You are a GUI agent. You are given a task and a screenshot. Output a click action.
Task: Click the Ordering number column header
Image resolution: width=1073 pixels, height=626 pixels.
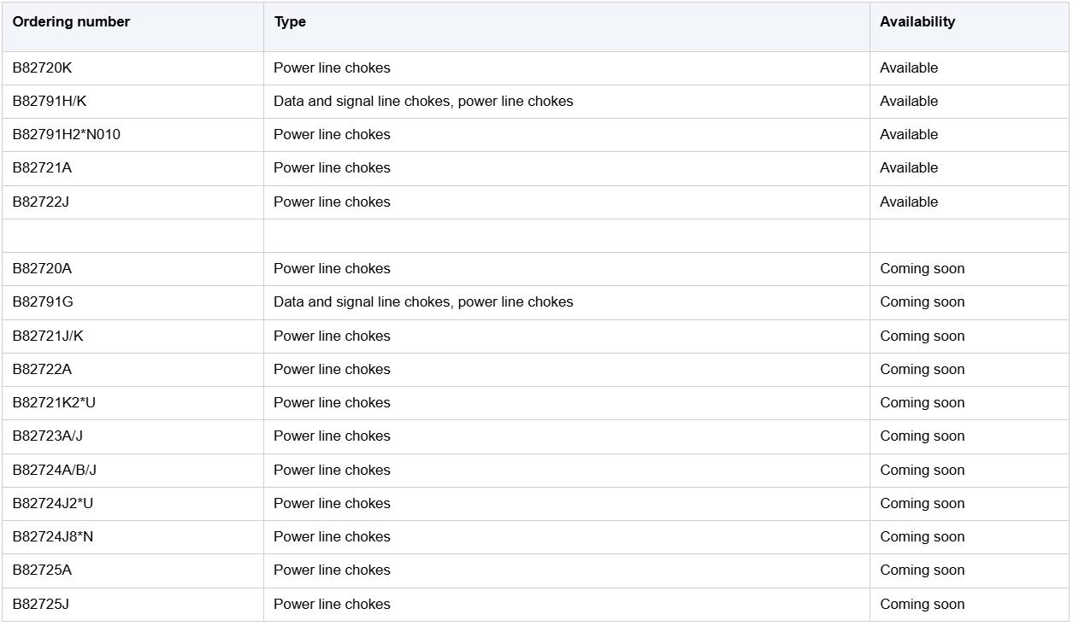[71, 22]
